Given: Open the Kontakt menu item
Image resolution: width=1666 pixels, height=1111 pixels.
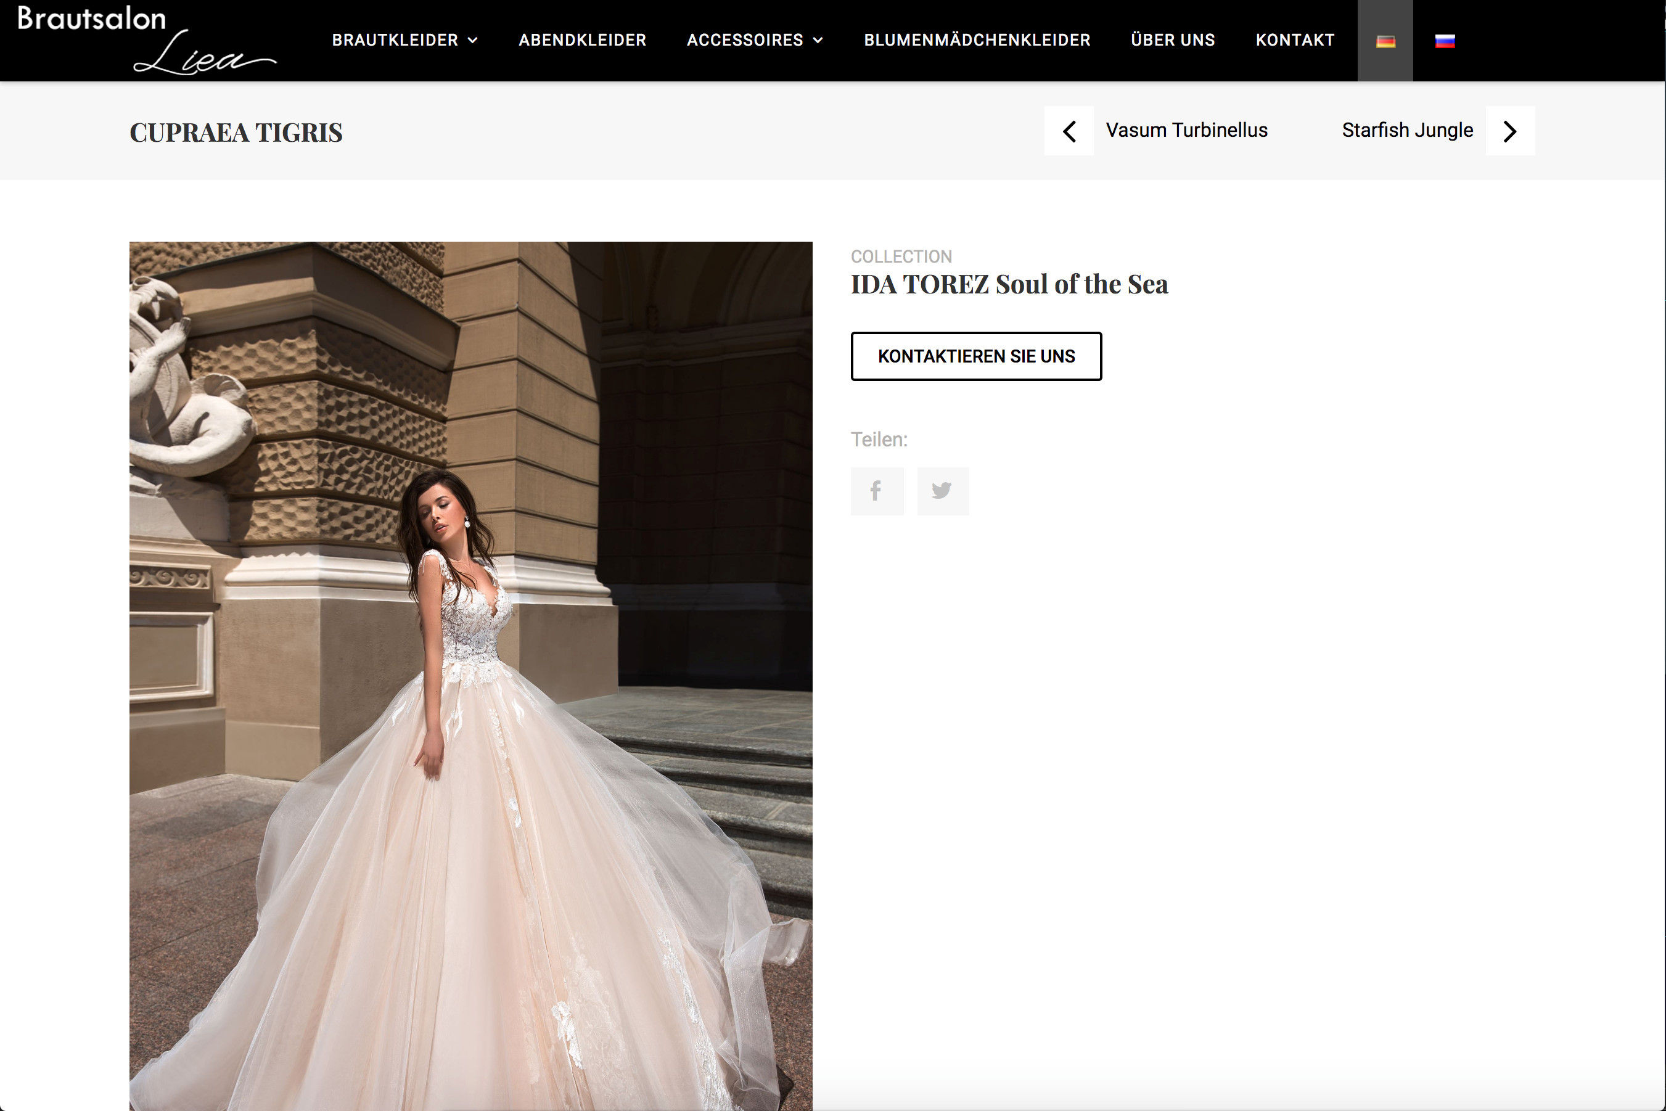Looking at the screenshot, I should (x=1295, y=41).
